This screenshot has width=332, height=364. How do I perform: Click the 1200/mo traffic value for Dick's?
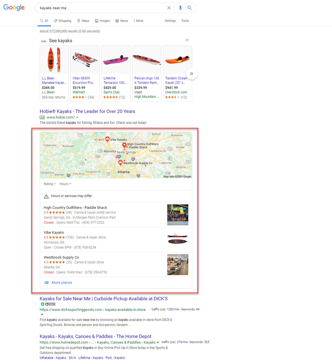click(x=173, y=309)
